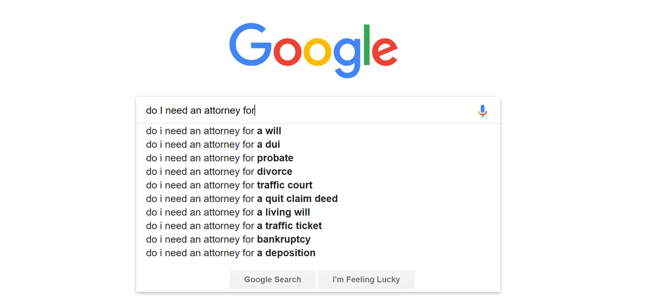Click the final red e in logo
Screen dimensions: 655x298
click(x=384, y=52)
